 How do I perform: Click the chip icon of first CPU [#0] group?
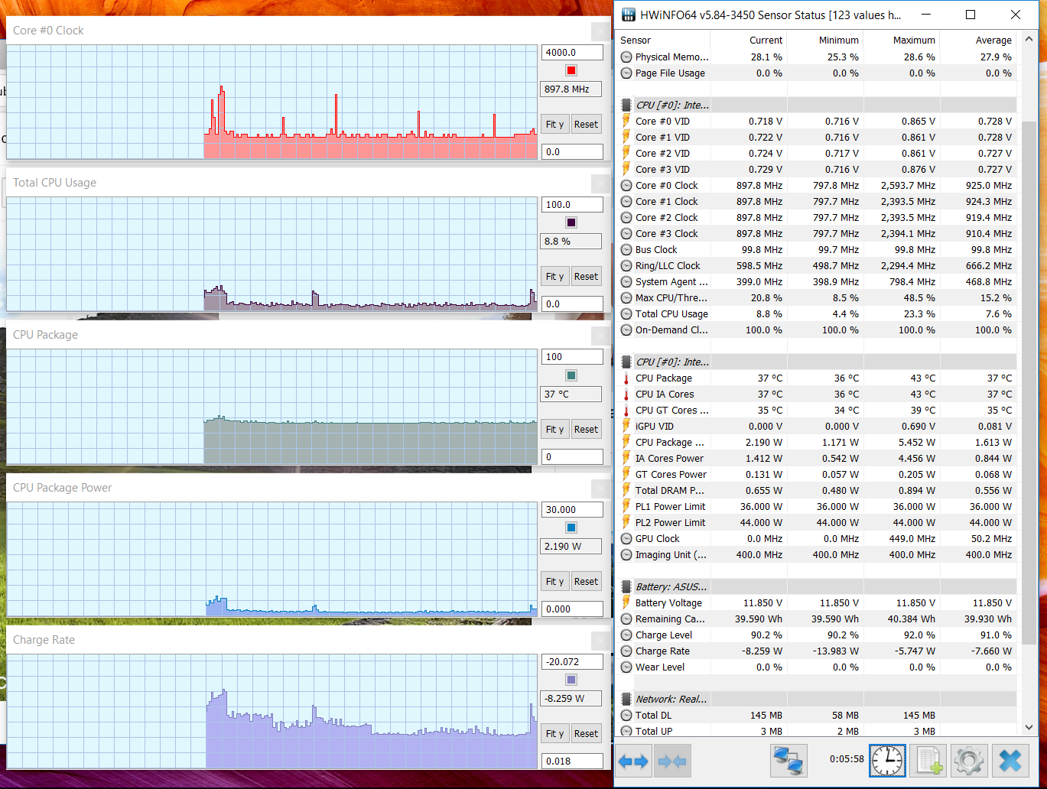pyautogui.click(x=626, y=105)
